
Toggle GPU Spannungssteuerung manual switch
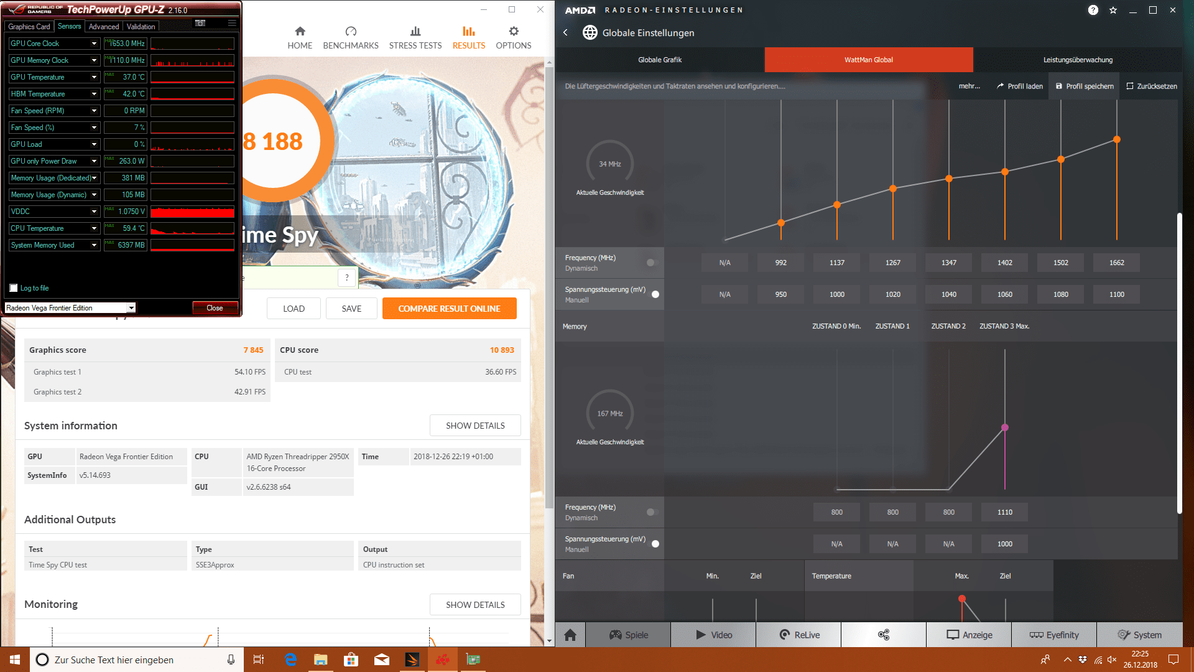click(653, 294)
